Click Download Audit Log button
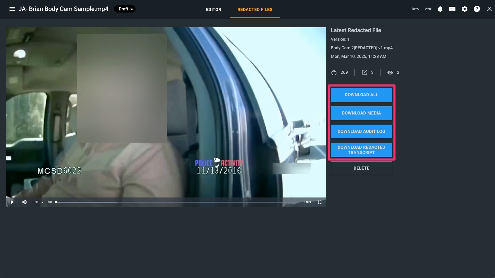The width and height of the screenshot is (495, 278). pyautogui.click(x=361, y=131)
